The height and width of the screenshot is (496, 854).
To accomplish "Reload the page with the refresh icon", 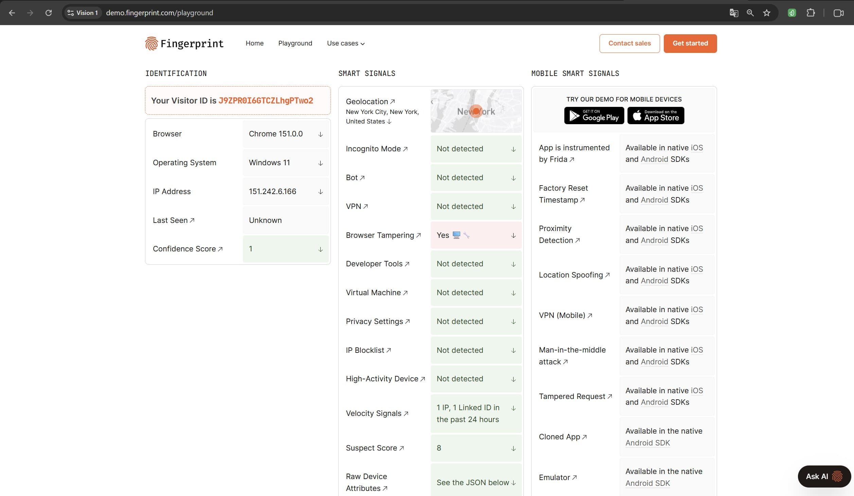I will coord(49,13).
